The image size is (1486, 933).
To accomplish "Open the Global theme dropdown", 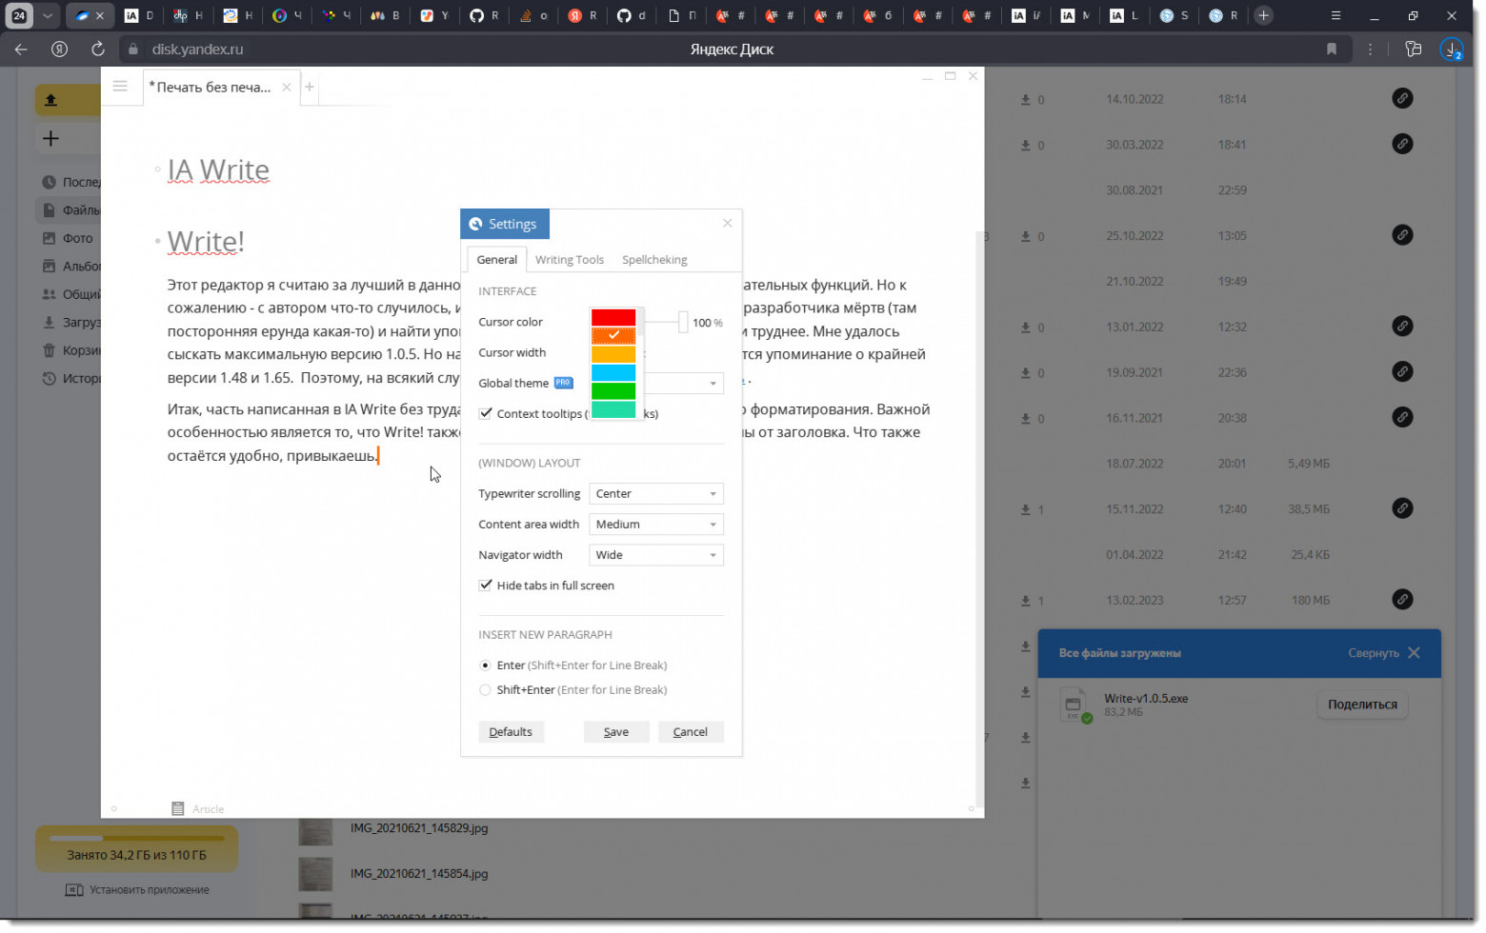I will [x=684, y=383].
